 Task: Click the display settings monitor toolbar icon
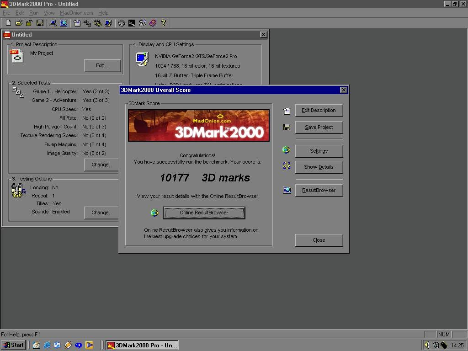coord(108,23)
